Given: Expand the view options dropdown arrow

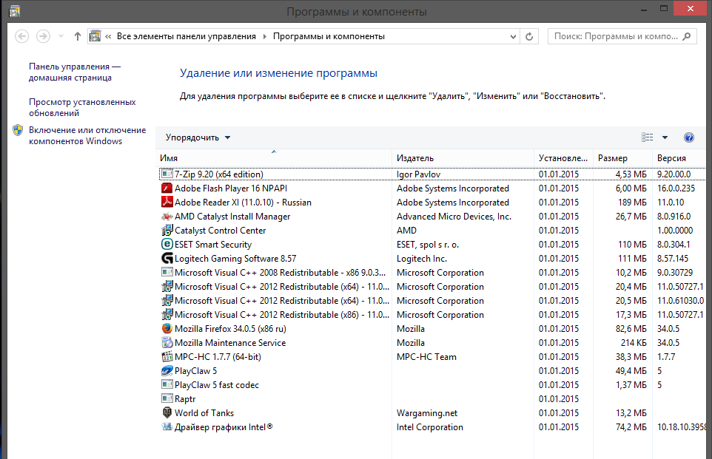Looking at the screenshot, I should pyautogui.click(x=665, y=137).
